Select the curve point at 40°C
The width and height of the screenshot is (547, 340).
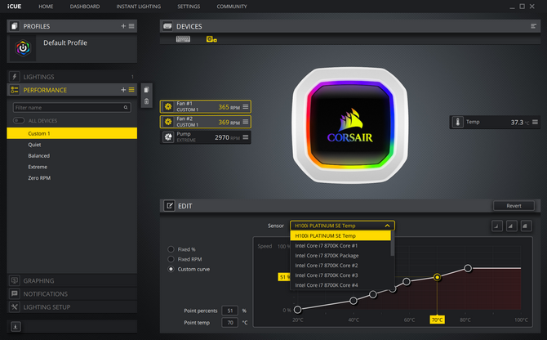tap(354, 301)
